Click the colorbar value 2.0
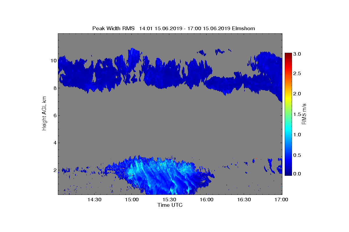The width and height of the screenshot is (349, 232). [x=298, y=94]
